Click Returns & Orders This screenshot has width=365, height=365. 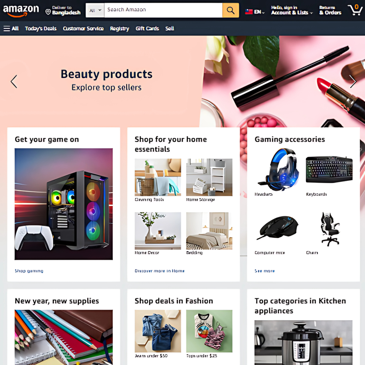(x=330, y=10)
